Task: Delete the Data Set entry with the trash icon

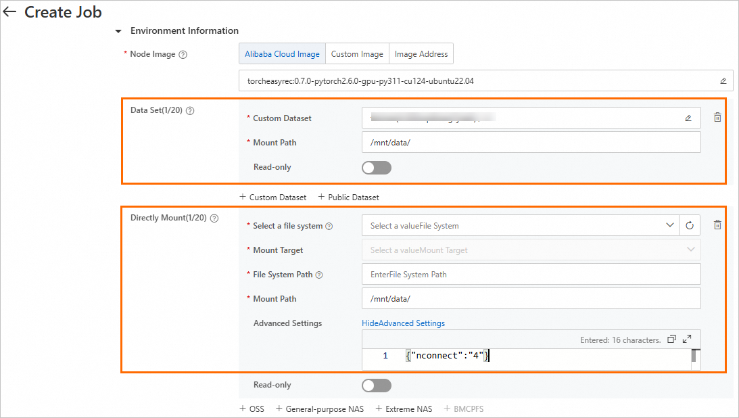Action: tap(717, 118)
